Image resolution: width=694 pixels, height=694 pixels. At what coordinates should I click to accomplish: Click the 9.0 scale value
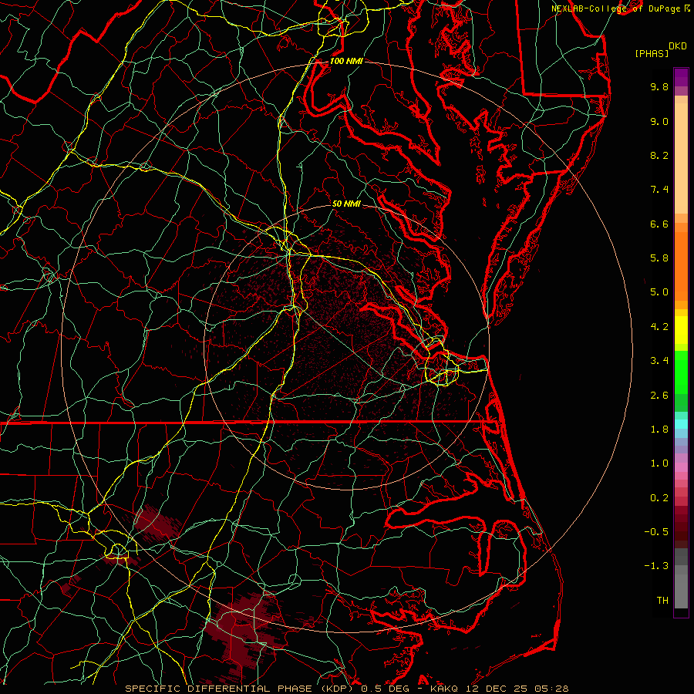(x=659, y=121)
